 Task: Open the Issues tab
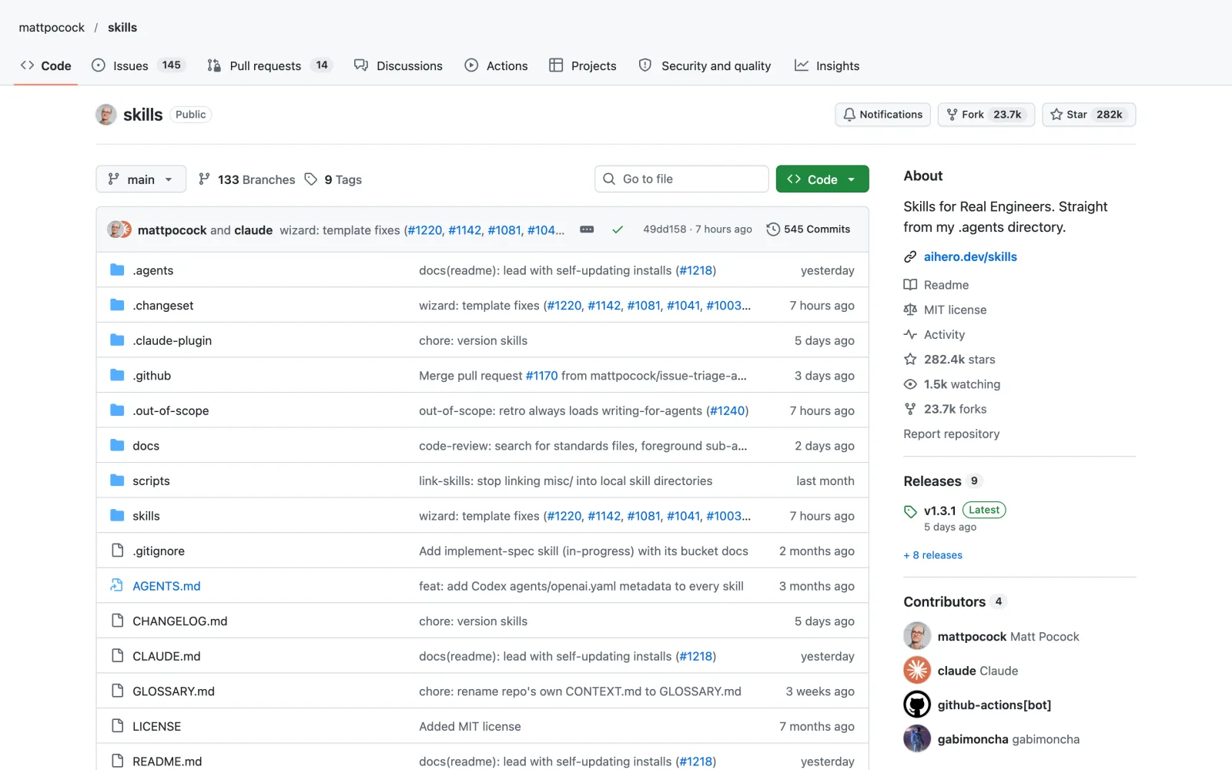139,65
